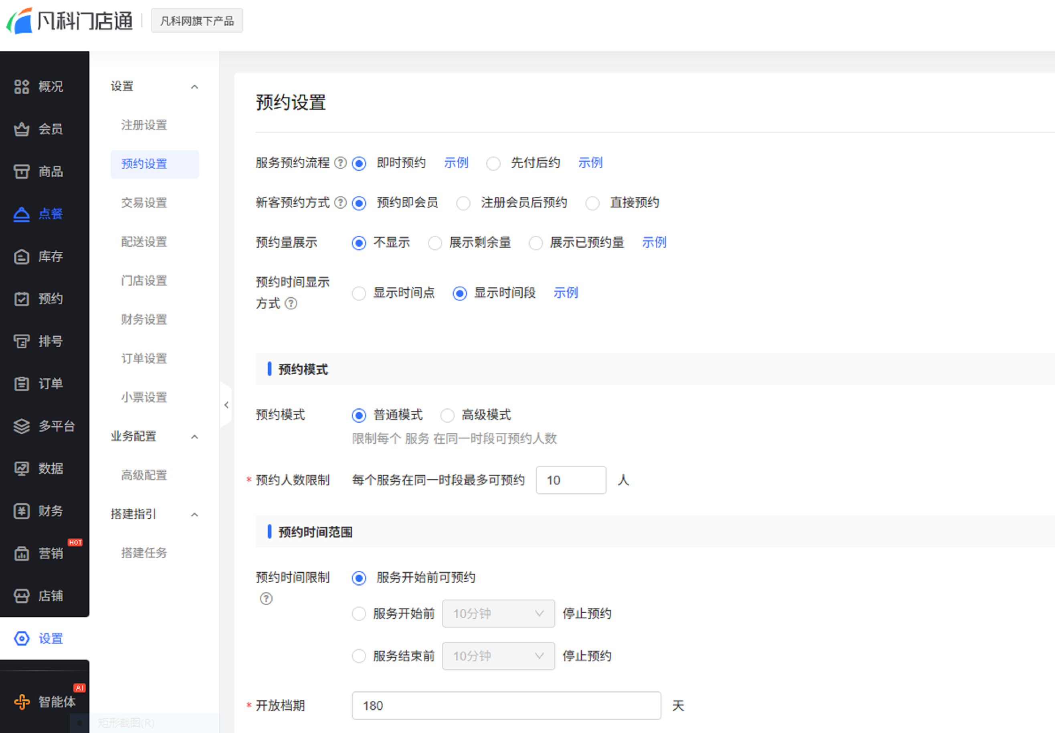Go to the 商品 products icon
Screen dimensions: 1055x733
[22, 171]
